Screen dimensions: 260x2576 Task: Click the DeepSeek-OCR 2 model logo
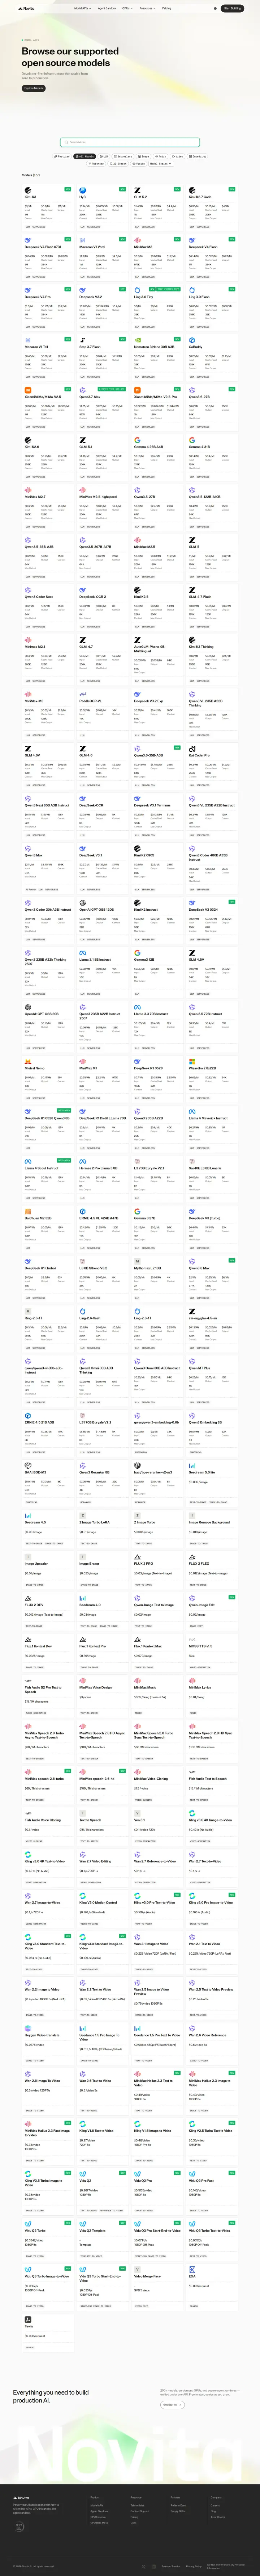(83, 590)
